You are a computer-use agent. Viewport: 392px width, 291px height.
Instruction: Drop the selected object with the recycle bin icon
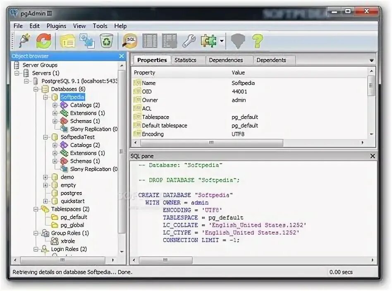107,41
